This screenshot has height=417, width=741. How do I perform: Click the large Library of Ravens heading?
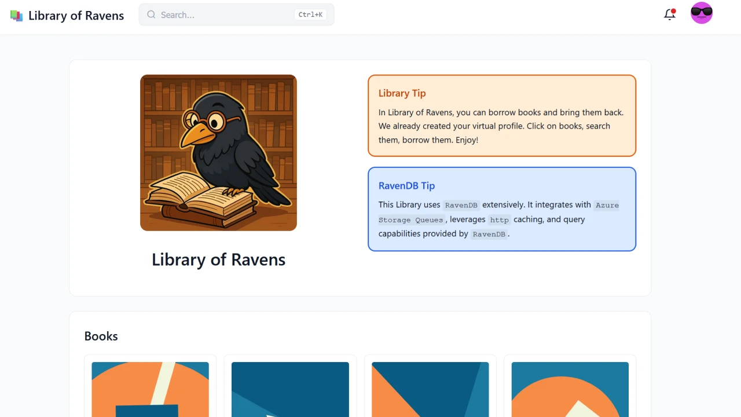[218, 259]
